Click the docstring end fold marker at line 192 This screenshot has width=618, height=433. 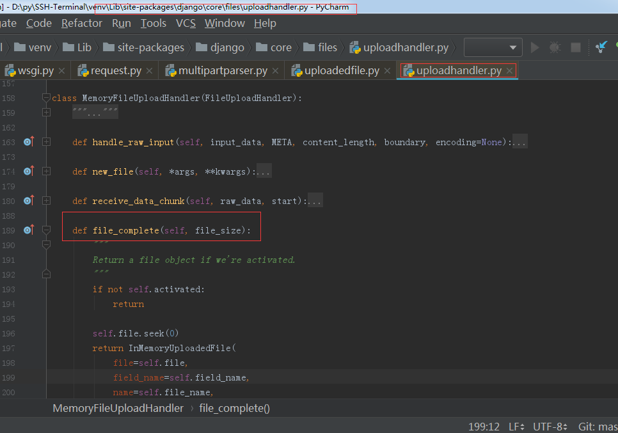46,274
